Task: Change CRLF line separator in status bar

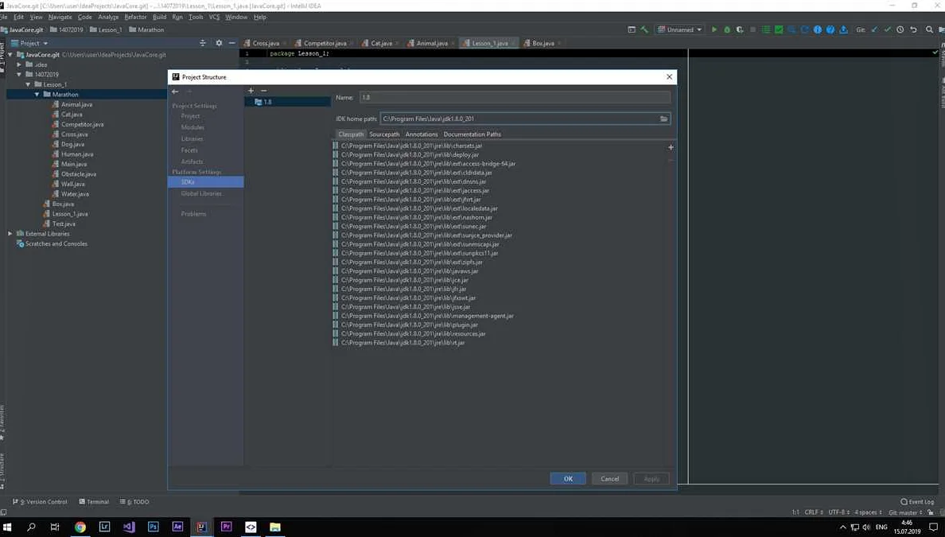Action: coord(814,512)
